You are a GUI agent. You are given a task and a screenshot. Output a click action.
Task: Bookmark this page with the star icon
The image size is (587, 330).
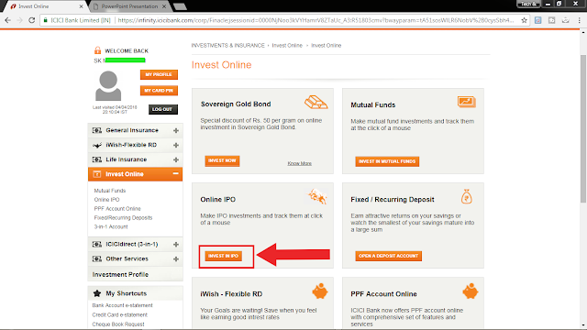[524, 20]
